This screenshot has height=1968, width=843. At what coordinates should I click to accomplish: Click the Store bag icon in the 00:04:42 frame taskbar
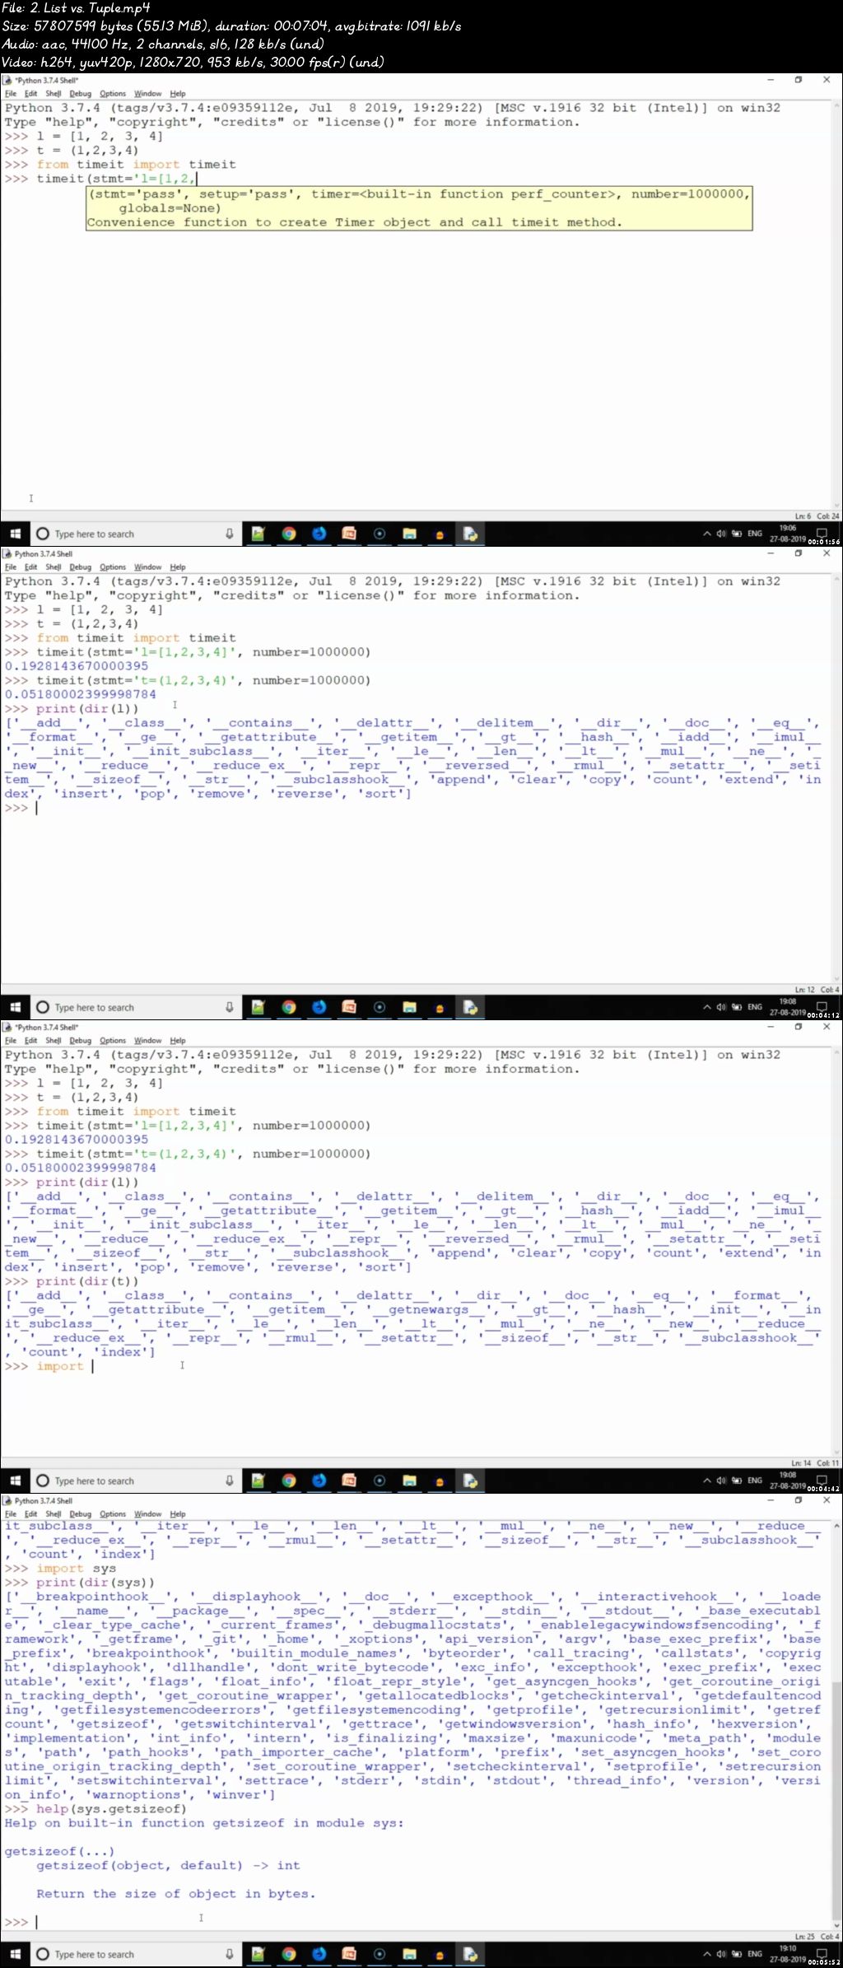pyautogui.click(x=440, y=1481)
